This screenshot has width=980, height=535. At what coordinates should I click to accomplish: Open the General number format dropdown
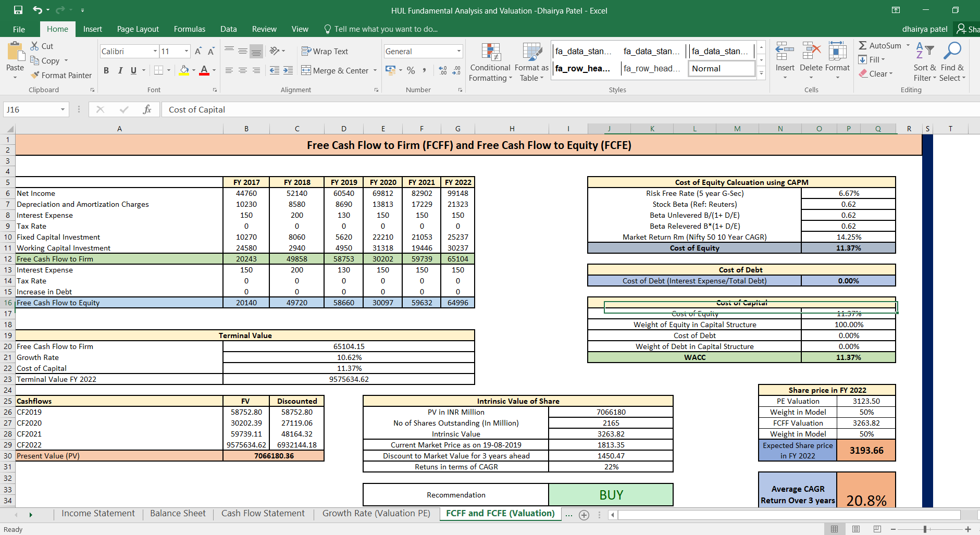pyautogui.click(x=459, y=51)
